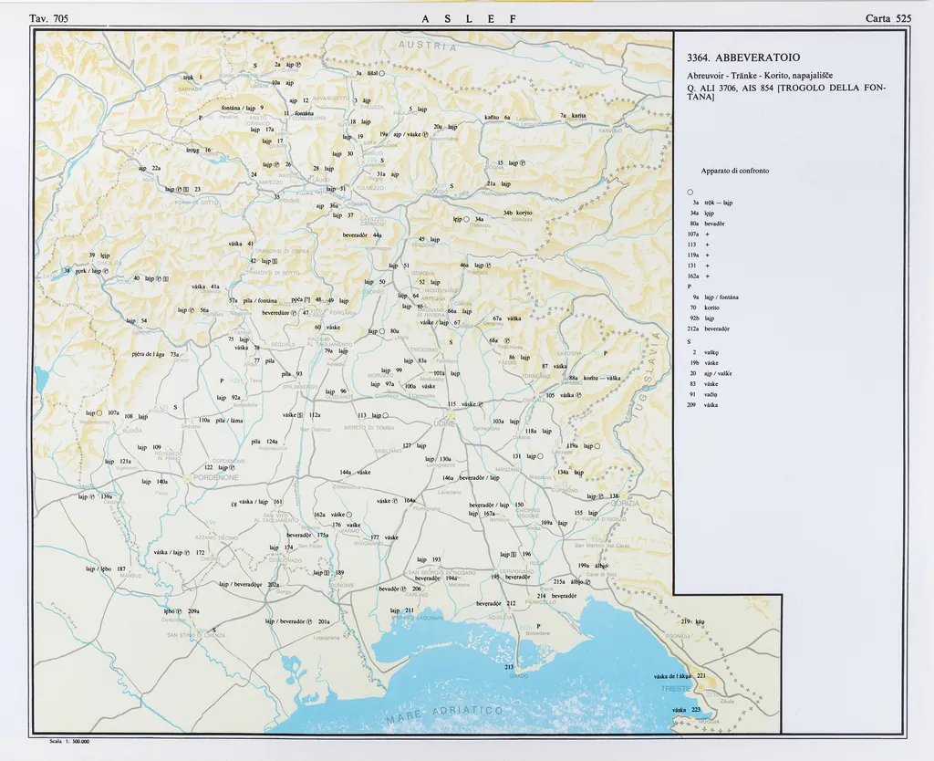Click the circle symbol at point 113
This screenshot has height=761, width=934.
386,415
